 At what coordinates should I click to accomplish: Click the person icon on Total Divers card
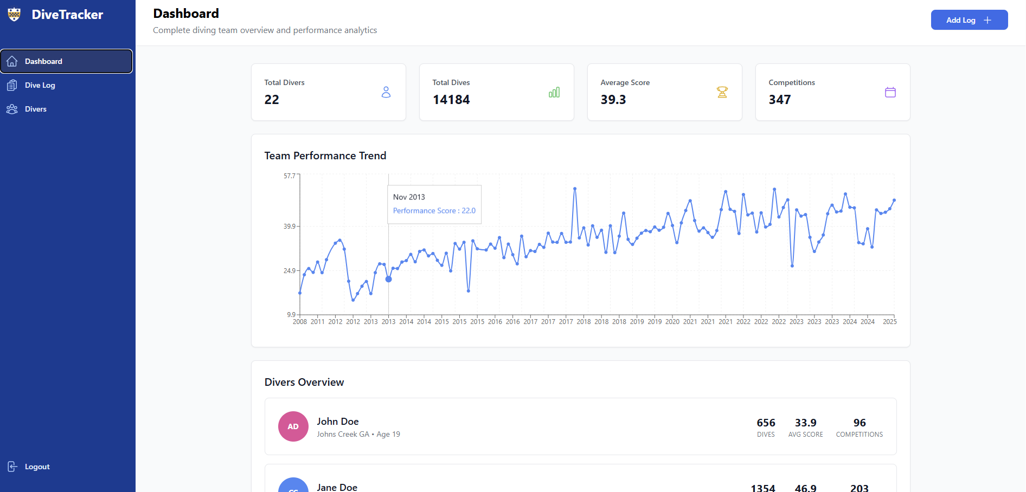coord(386,92)
